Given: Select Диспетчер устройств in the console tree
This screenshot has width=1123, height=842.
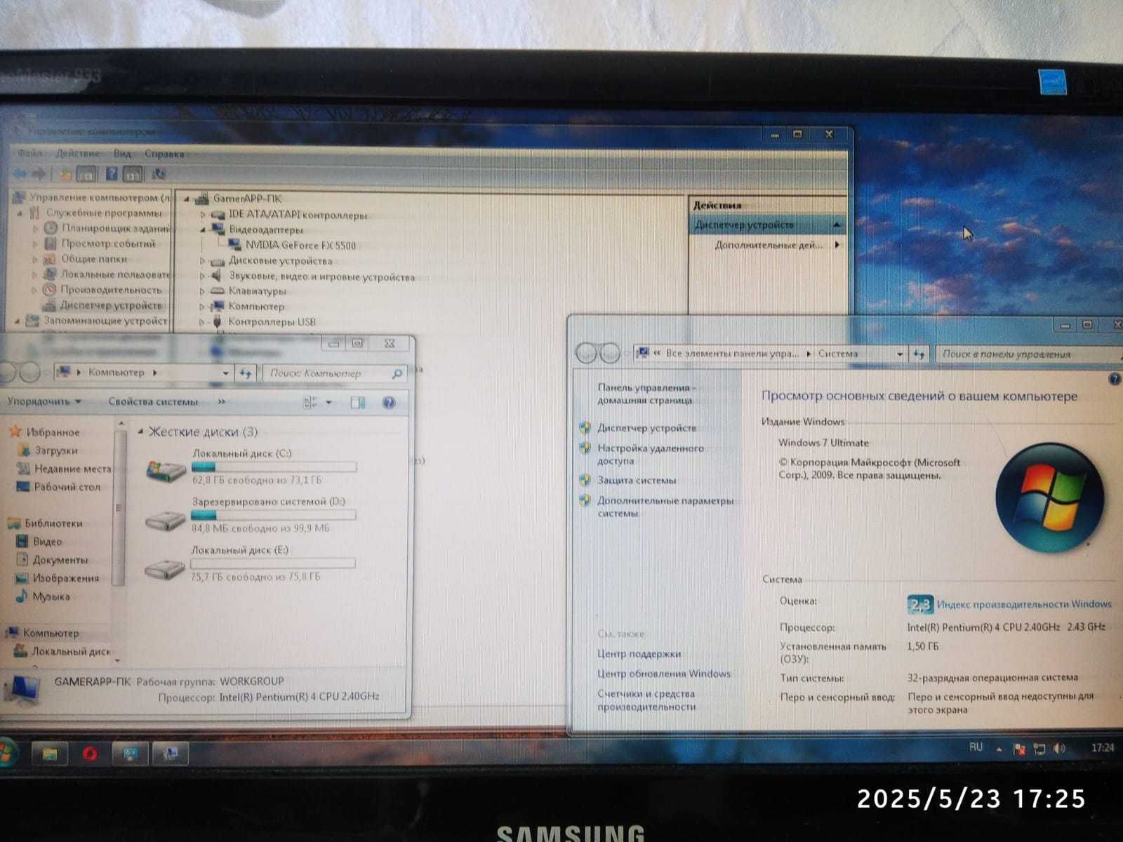Looking at the screenshot, I should pyautogui.click(x=110, y=305).
